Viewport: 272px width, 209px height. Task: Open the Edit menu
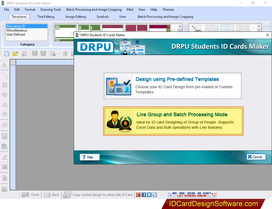(17, 10)
